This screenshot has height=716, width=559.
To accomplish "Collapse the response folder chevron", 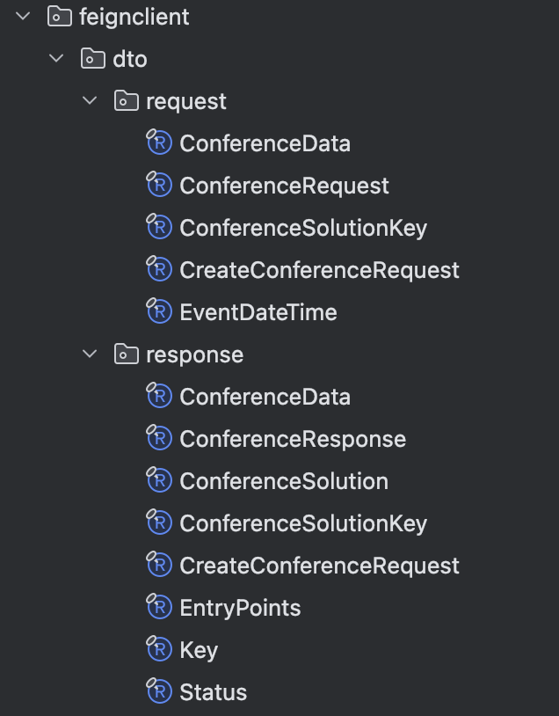I will tap(91, 354).
